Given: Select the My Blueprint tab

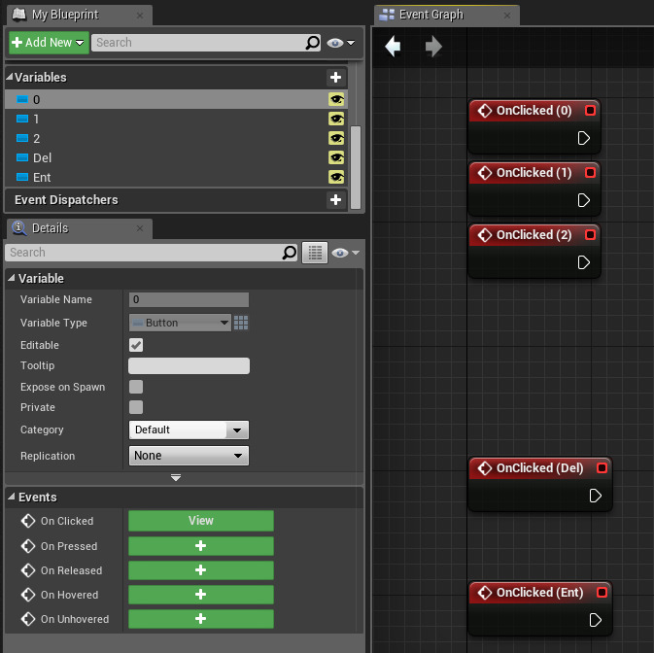Looking at the screenshot, I should 65,15.
